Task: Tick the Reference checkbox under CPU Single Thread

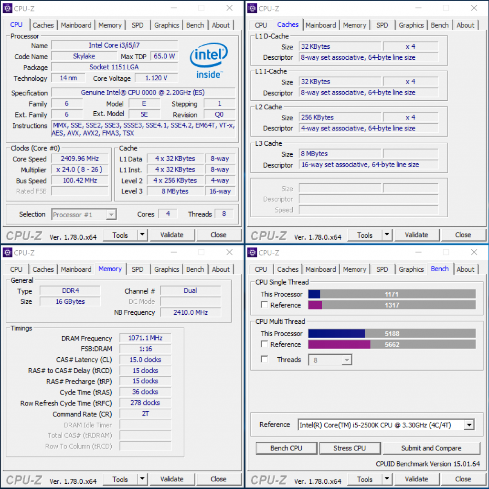Action: pyautogui.click(x=265, y=305)
